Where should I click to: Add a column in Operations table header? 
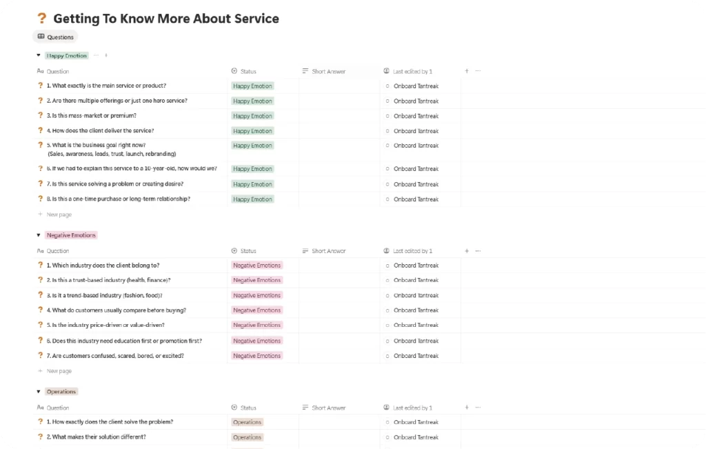point(467,408)
